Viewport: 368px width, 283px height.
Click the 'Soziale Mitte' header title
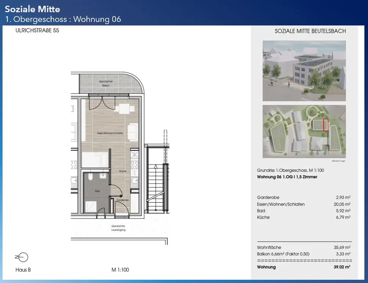[x=32, y=9]
